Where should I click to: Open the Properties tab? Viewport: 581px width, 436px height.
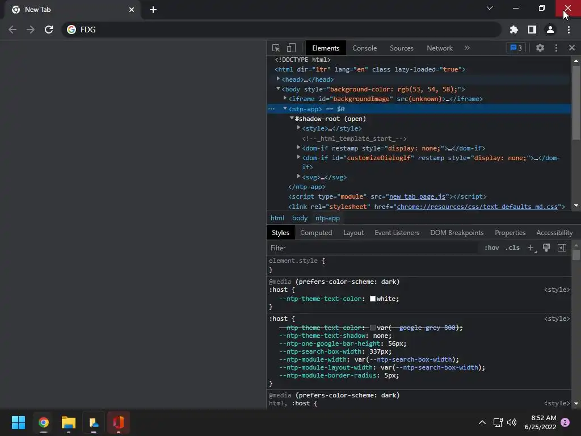pyautogui.click(x=510, y=233)
